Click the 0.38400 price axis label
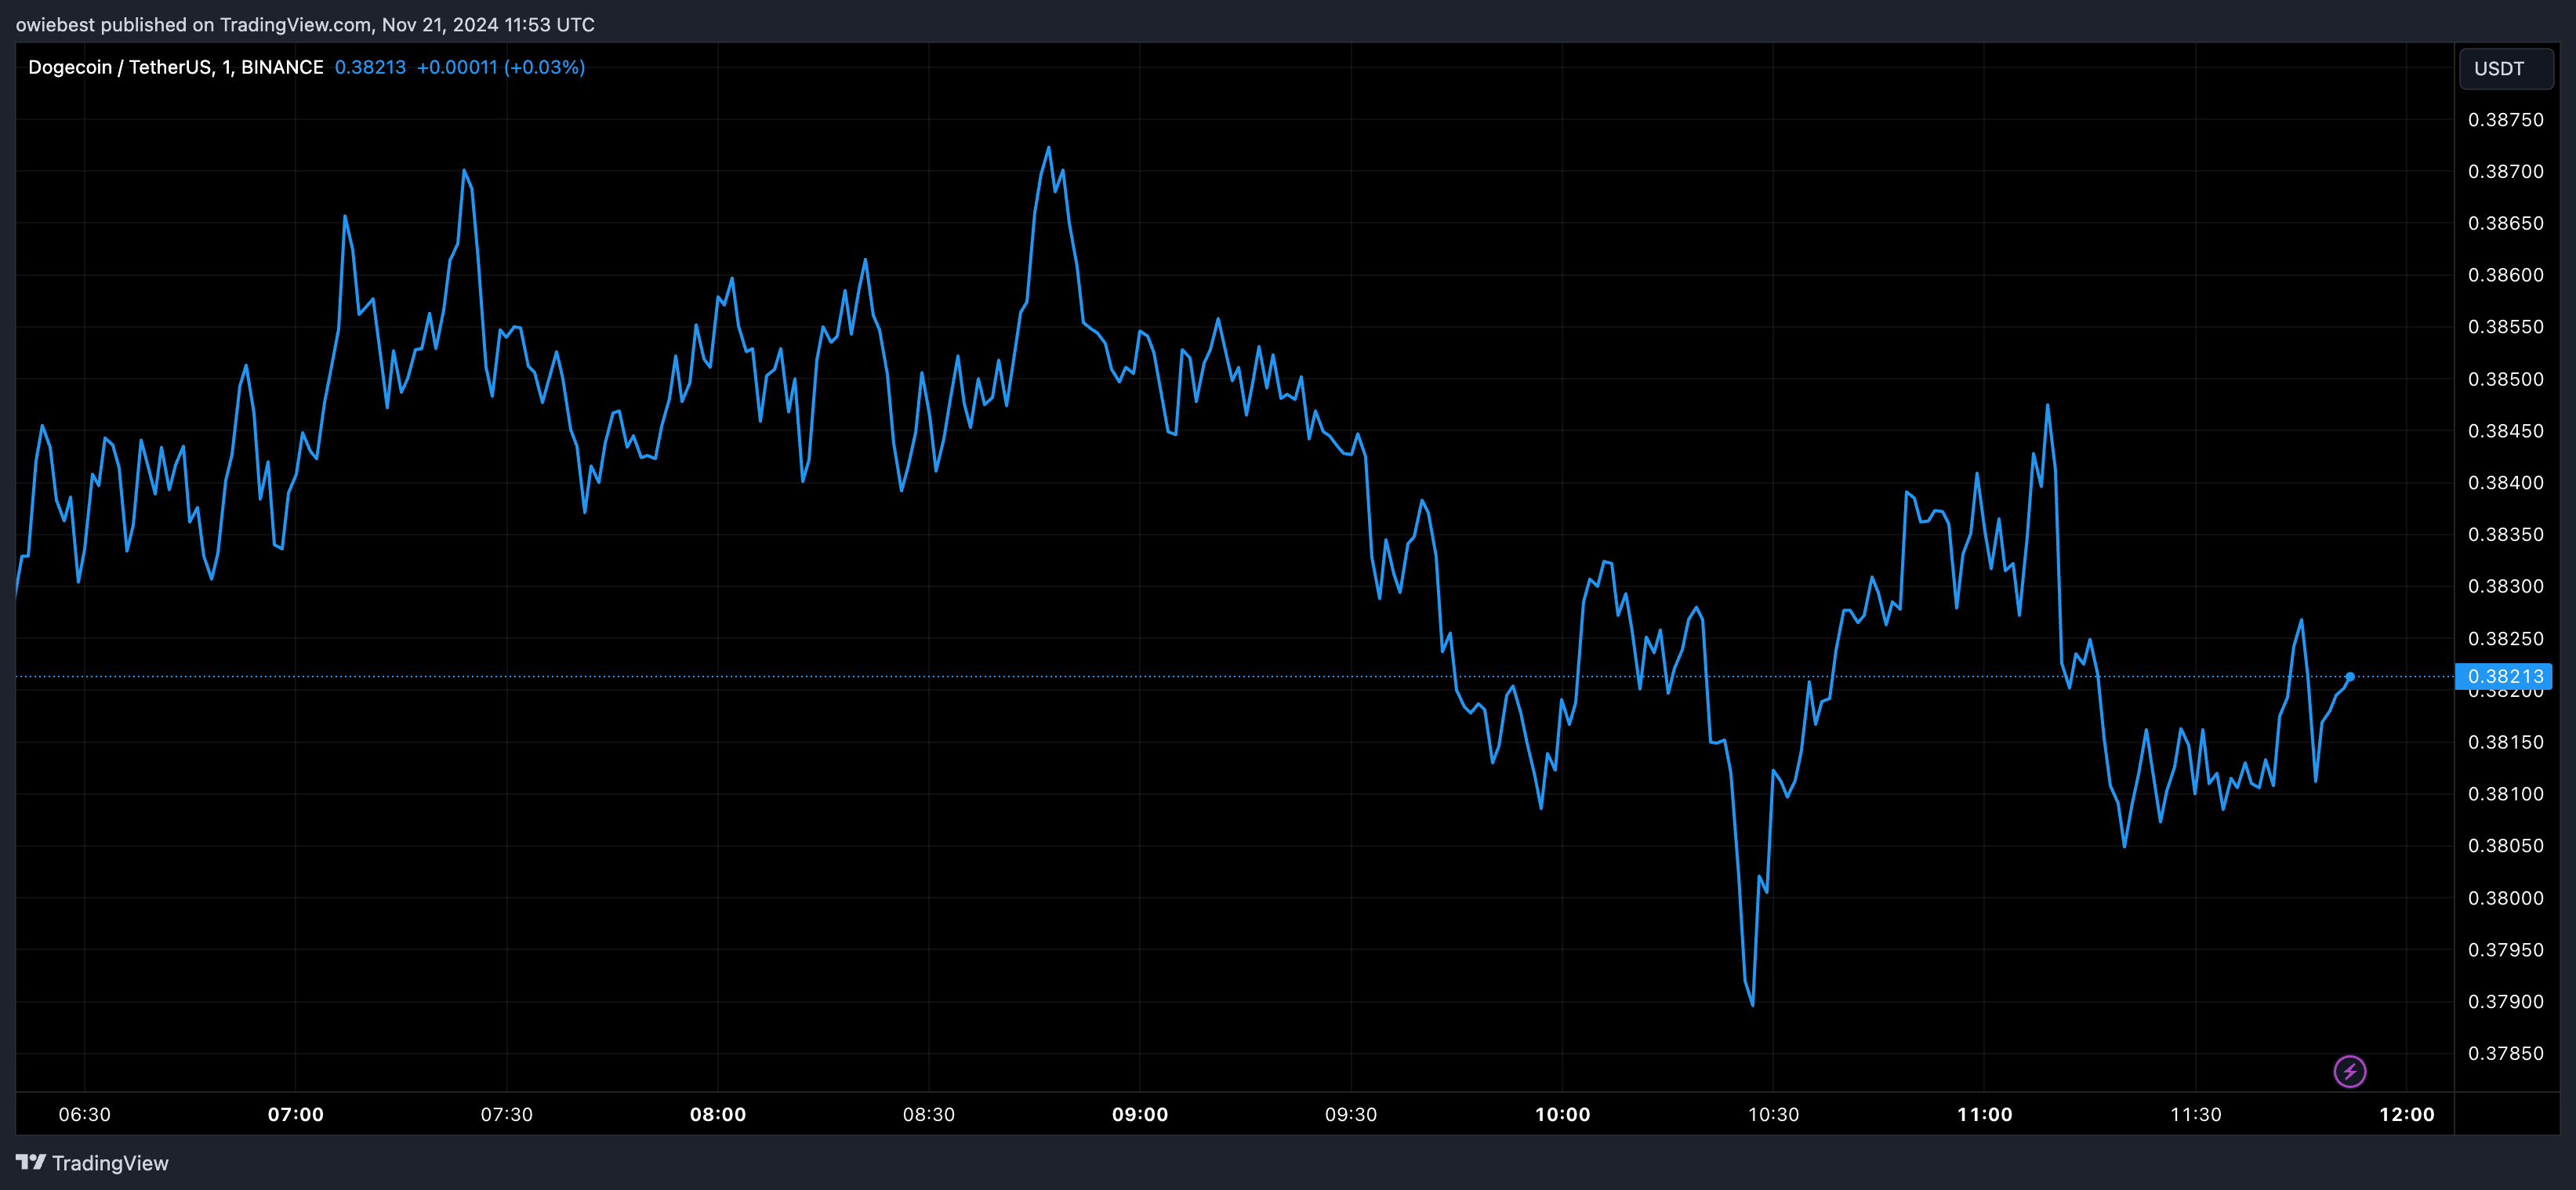Screen dimensions: 2576x1190 click(2505, 483)
